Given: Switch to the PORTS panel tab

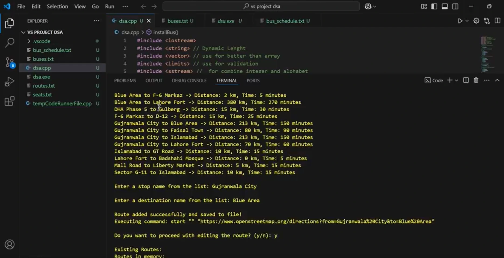Looking at the screenshot, I should click(x=253, y=81).
